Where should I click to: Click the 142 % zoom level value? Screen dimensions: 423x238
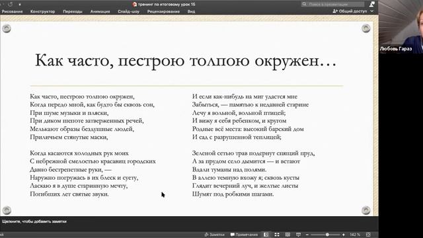pyautogui.click(x=355, y=235)
